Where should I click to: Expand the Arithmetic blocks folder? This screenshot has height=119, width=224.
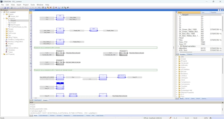(x=177, y=65)
